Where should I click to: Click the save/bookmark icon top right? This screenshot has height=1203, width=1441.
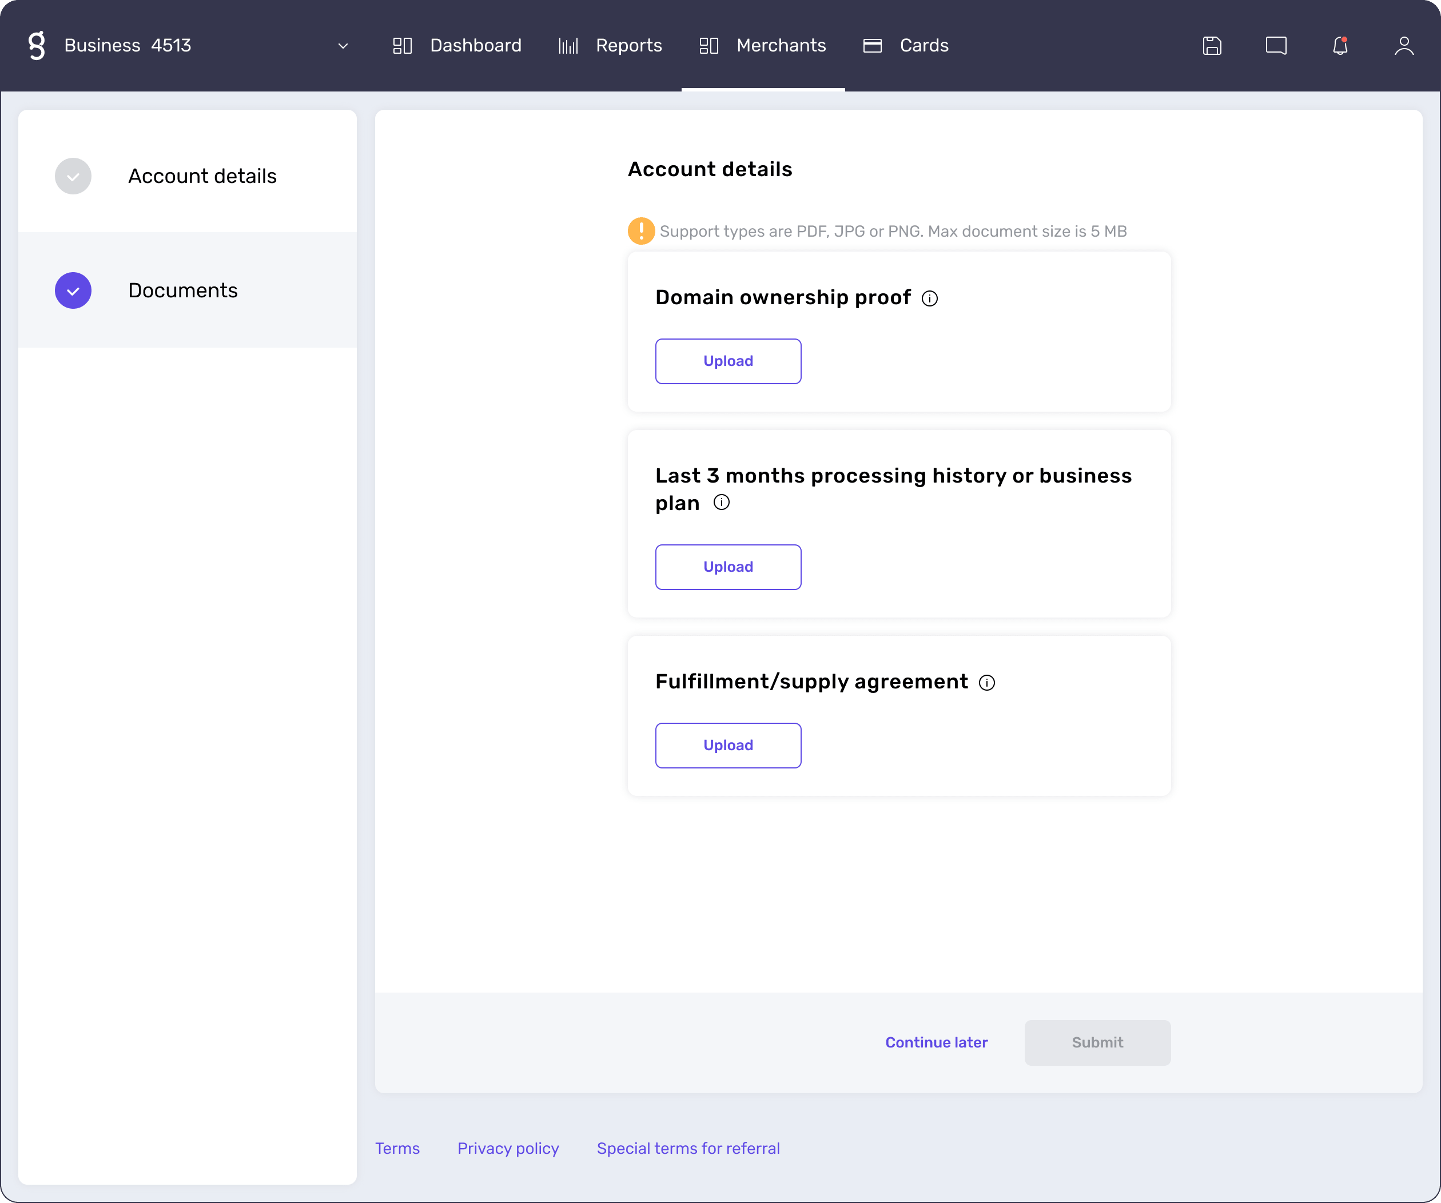[1212, 46]
